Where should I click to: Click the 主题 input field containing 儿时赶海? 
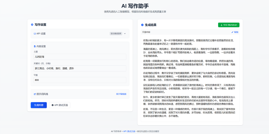pyautogui.click(x=80, y=57)
